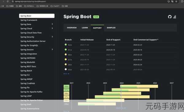This screenshot has width=184, height=112.
Task: Expand more branches below the support table
Action: [66, 74]
